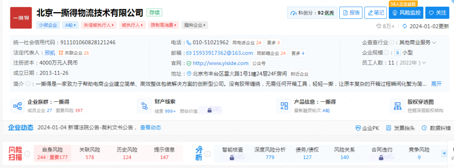Open 企业族群 icon card
The width and height of the screenshot is (454, 168).
coord(18,106)
